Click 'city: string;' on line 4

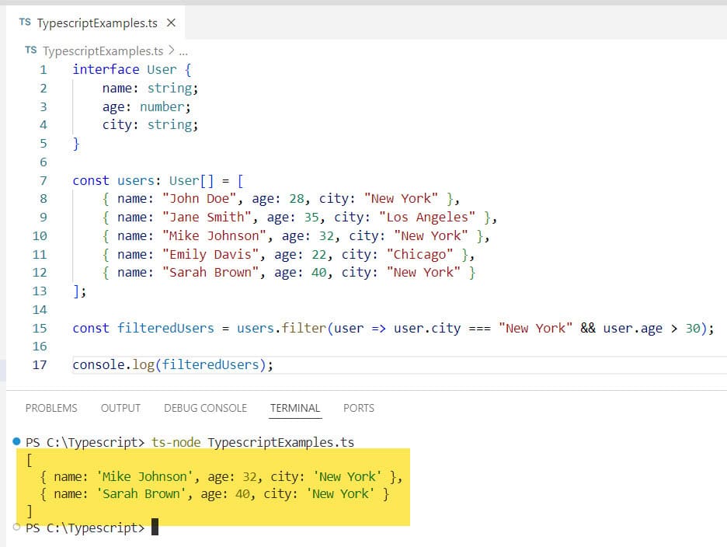(x=150, y=125)
